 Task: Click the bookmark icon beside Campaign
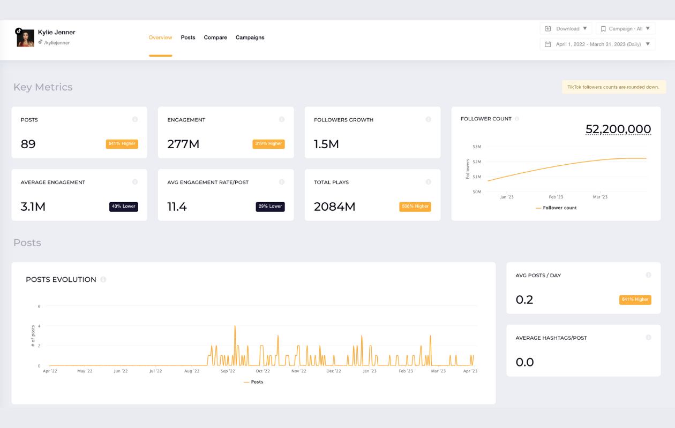tap(603, 29)
